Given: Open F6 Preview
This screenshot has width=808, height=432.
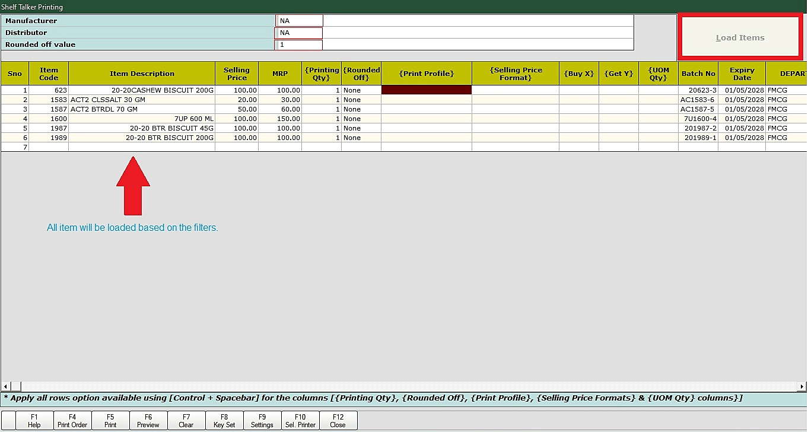Looking at the screenshot, I should [x=148, y=421].
